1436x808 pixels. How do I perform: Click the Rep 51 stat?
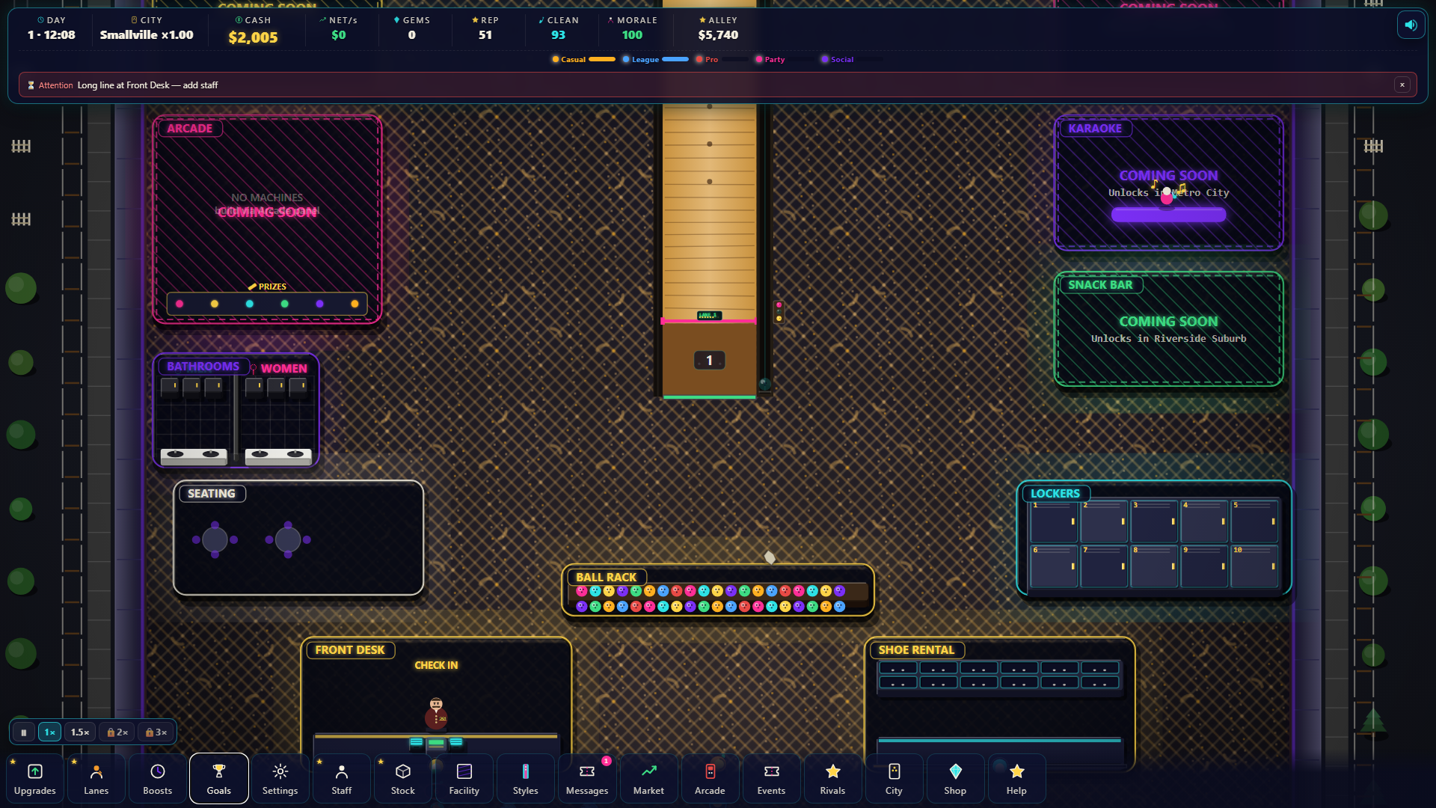pyautogui.click(x=485, y=28)
